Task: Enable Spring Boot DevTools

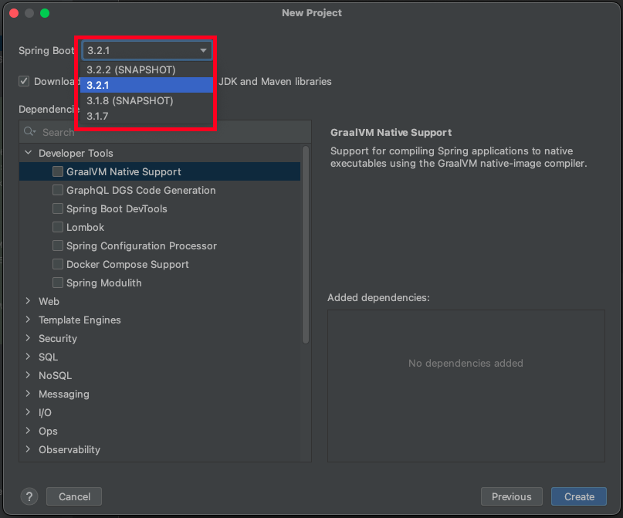Action: coord(57,208)
